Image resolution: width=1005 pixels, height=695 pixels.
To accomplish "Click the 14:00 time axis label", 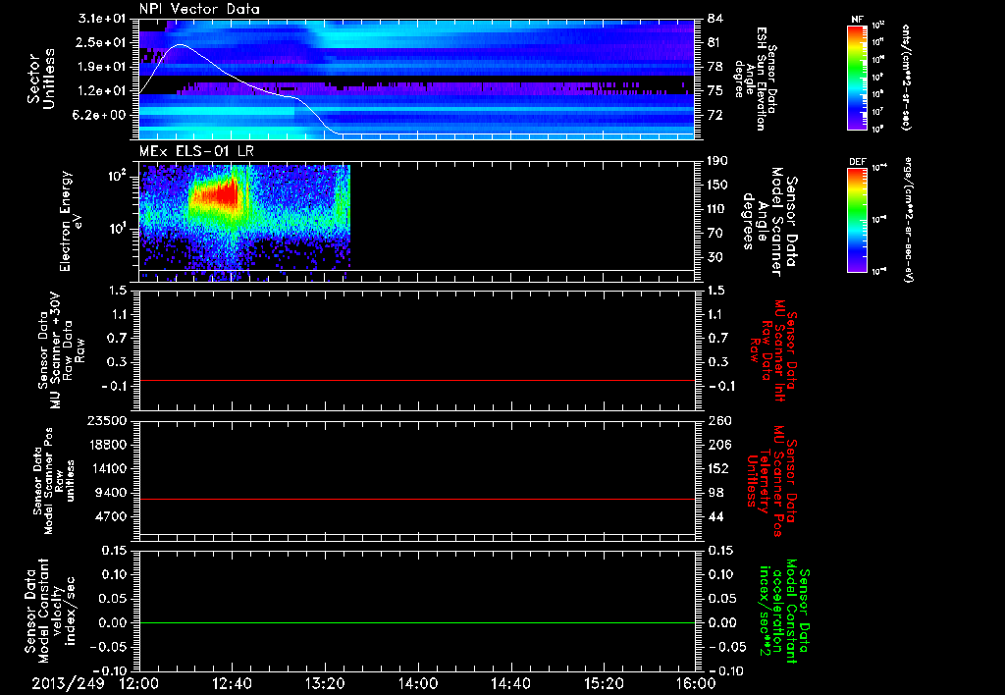I will pos(417,683).
